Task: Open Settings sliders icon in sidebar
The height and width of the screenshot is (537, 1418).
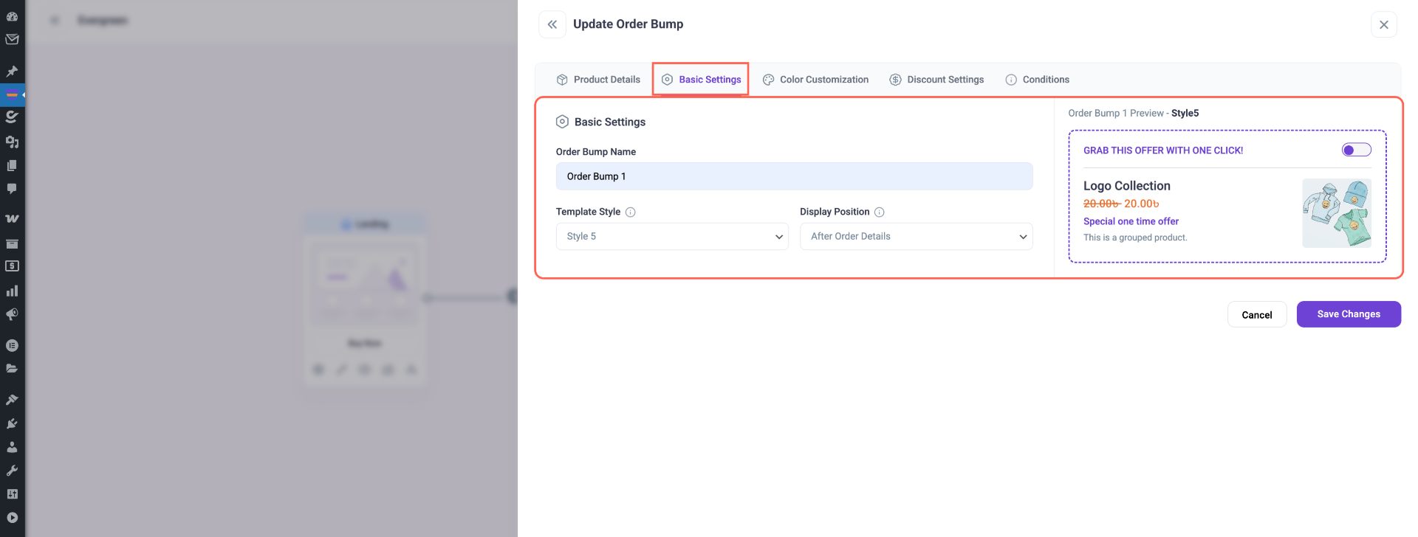Action: point(12,494)
